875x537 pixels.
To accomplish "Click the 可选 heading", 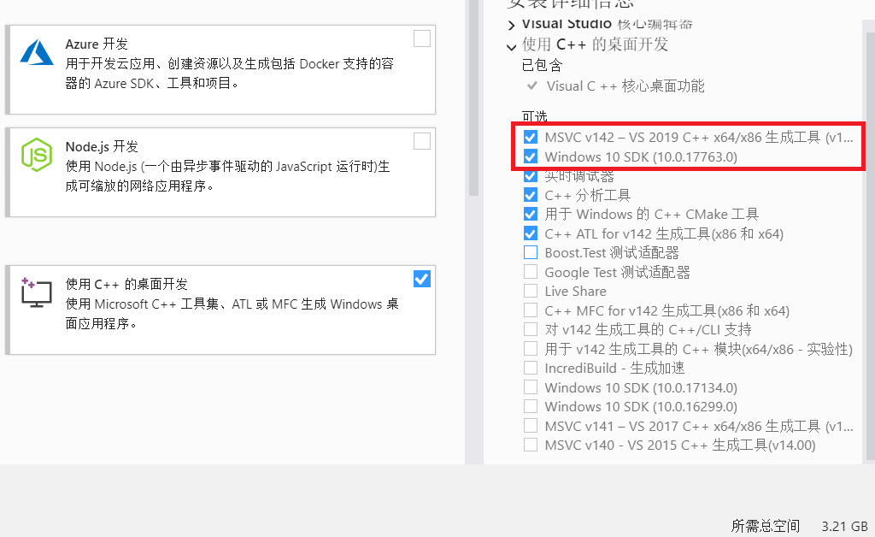I will tap(535, 116).
